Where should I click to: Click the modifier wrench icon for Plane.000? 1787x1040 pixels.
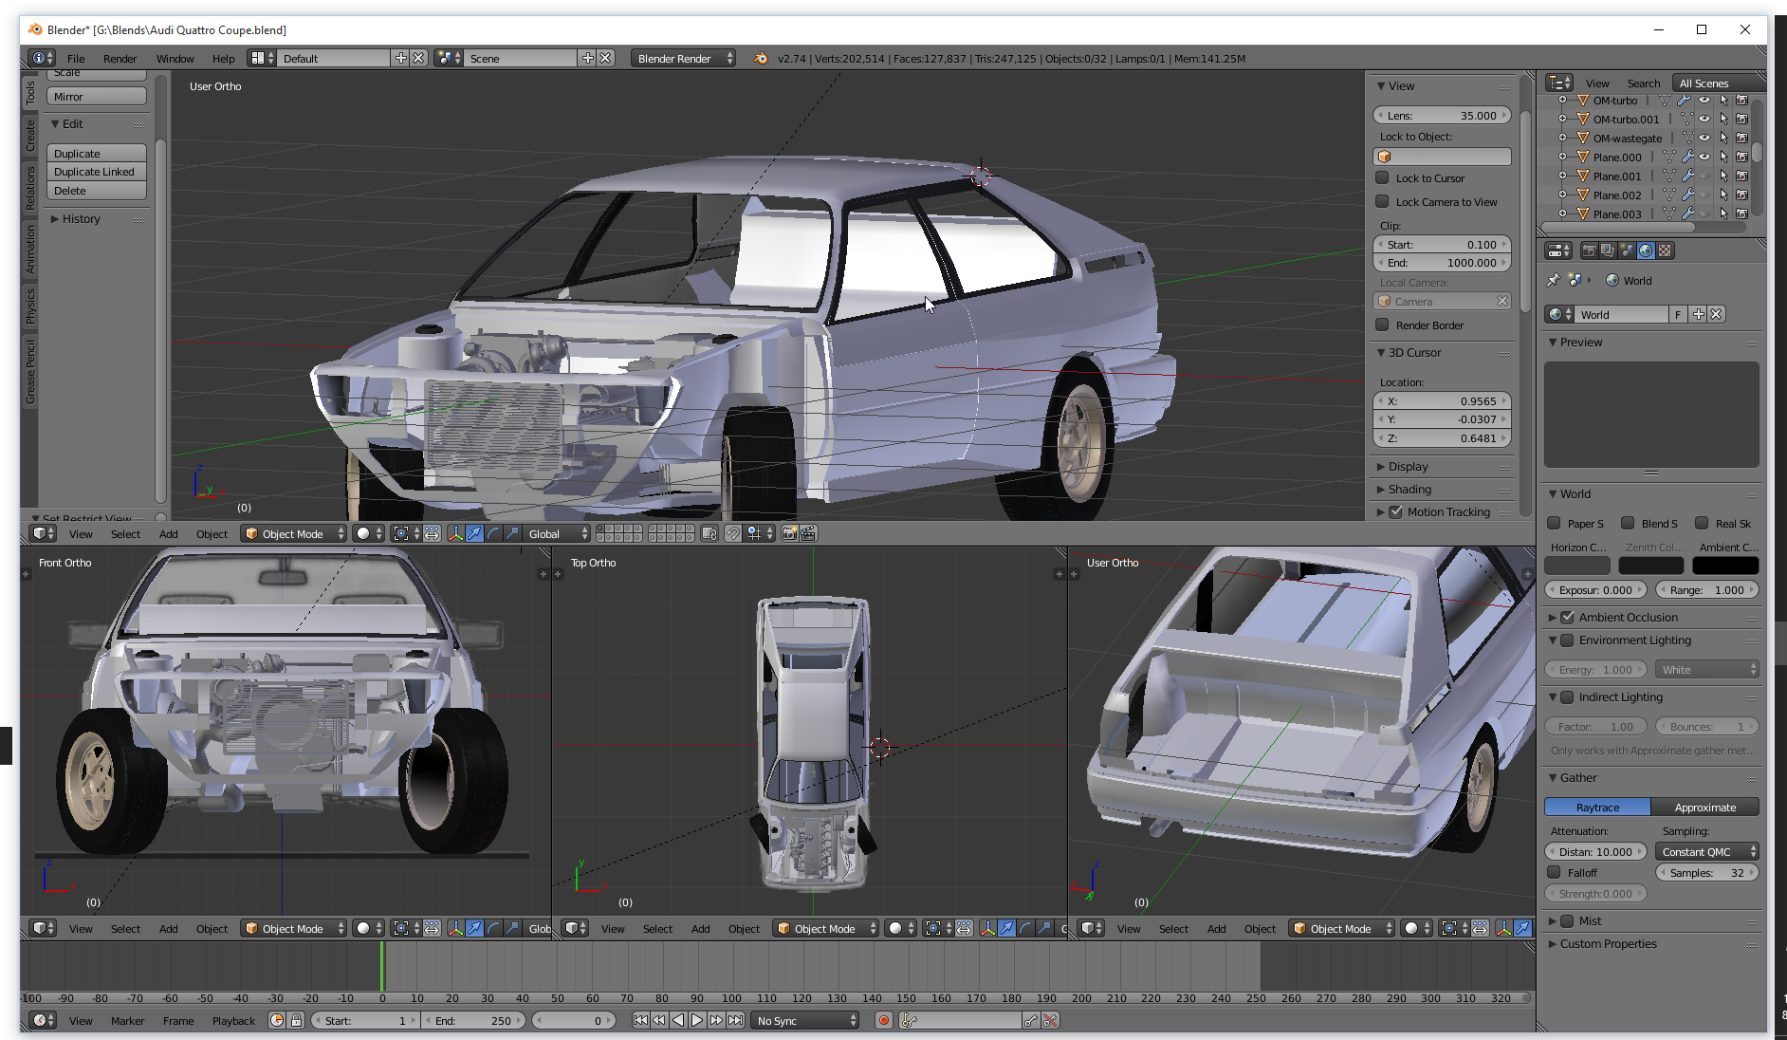pyautogui.click(x=1687, y=157)
